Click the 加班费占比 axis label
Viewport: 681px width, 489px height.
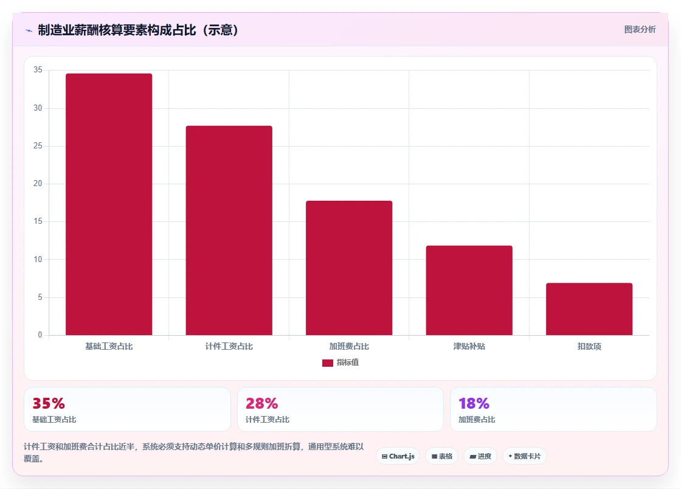tap(349, 347)
